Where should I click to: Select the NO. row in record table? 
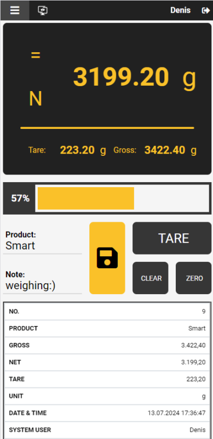pos(107,312)
